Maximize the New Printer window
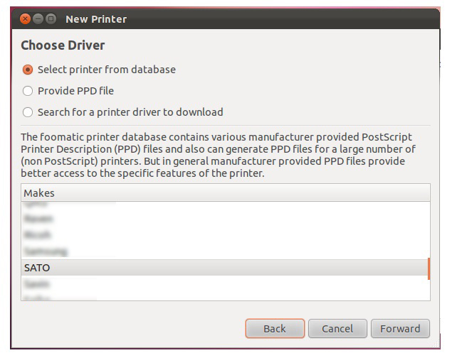The height and width of the screenshot is (353, 467). 51,19
